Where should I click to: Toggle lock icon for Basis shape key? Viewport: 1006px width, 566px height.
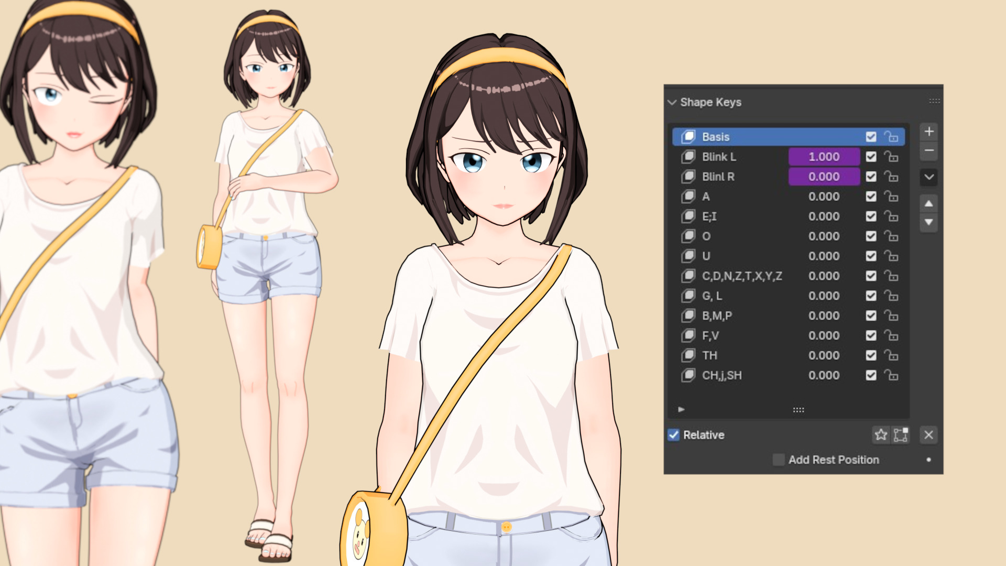coord(891,137)
